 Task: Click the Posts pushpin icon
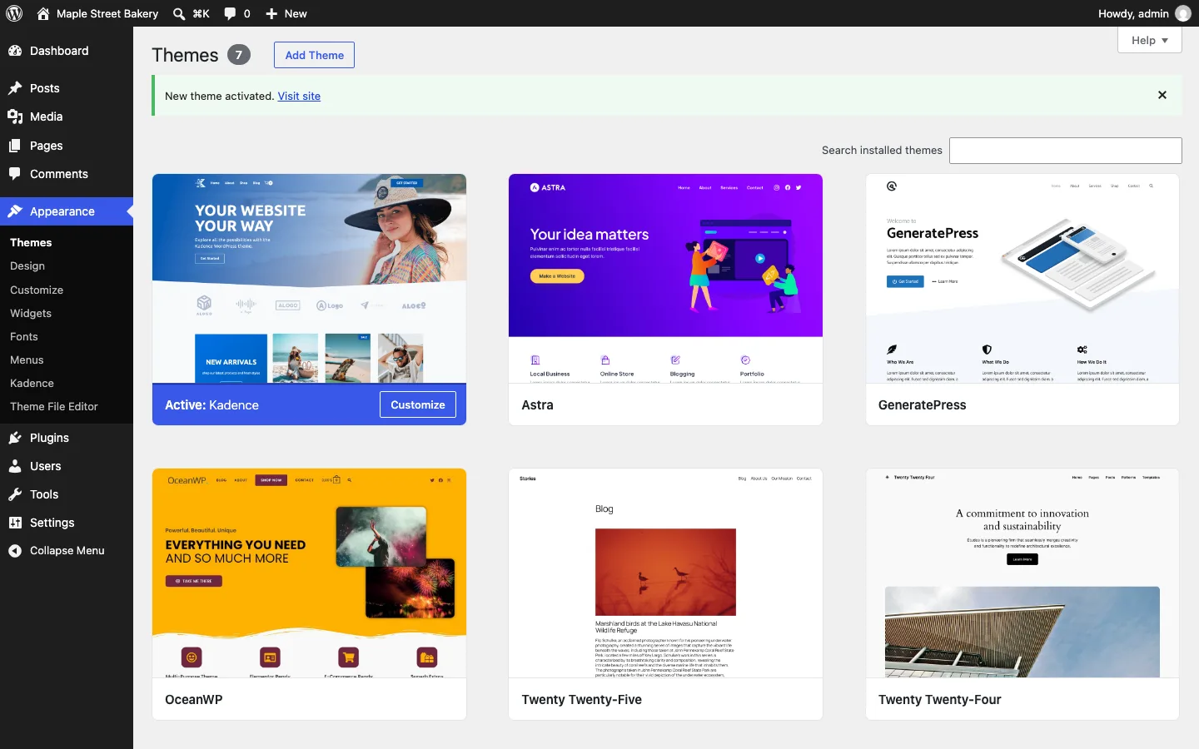coord(15,88)
